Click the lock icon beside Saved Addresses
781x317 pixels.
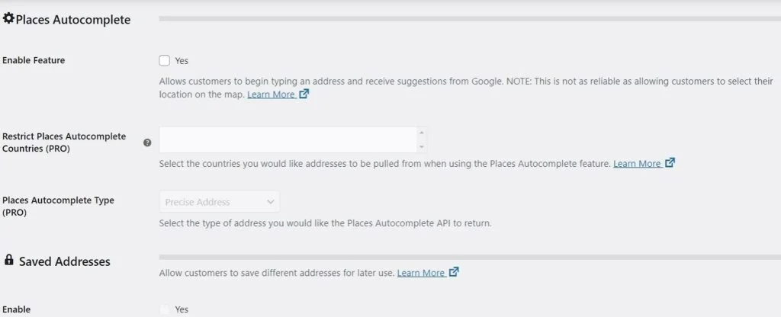[x=8, y=260]
